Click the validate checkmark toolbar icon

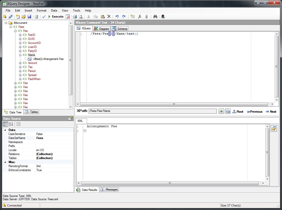pos(43,17)
